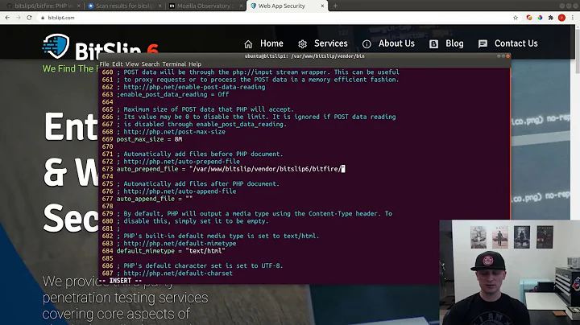Click the red circular extension icon beside star
The width and height of the screenshot is (580, 325).
(x=529, y=18)
